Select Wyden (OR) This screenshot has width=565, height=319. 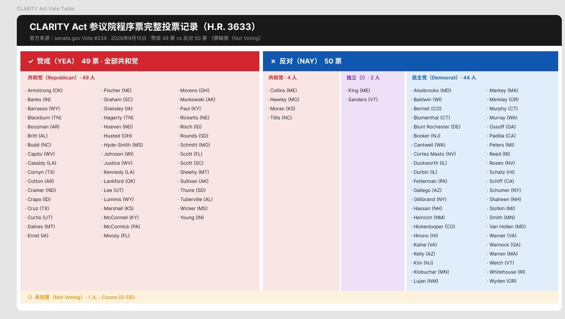coord(503,281)
